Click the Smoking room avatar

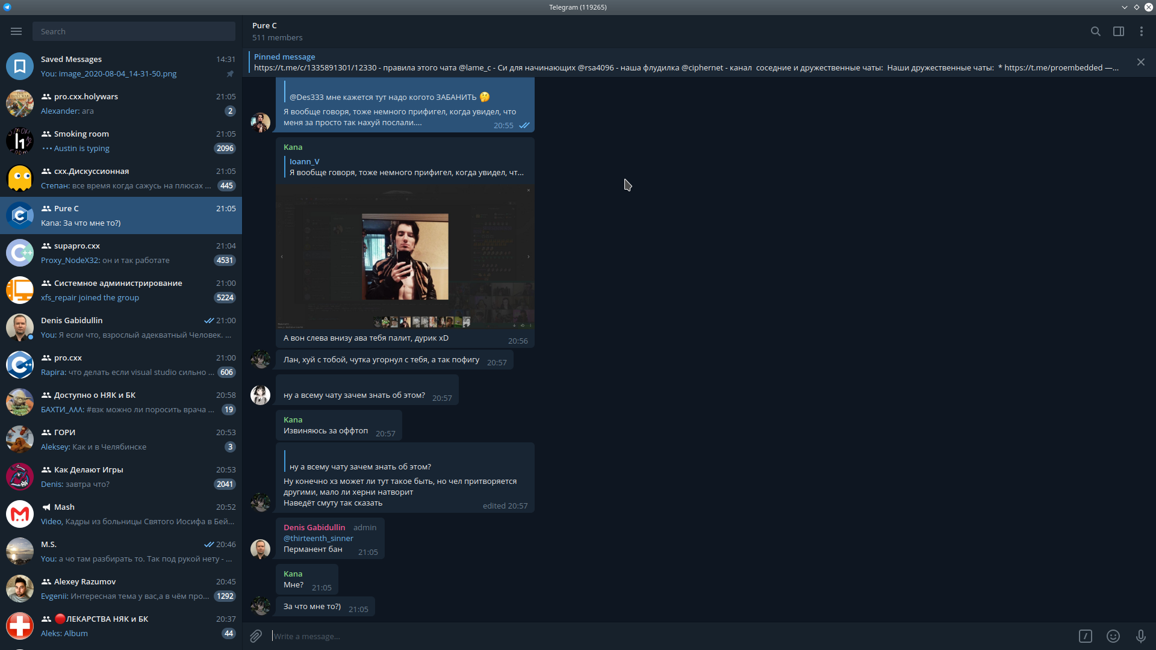coord(20,141)
